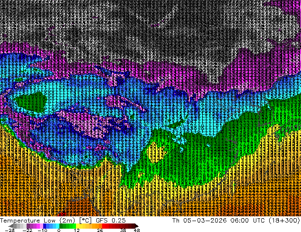This screenshot has width=301, height=232.
Task: Click the cyan legend color segment
Action: coord(57,226)
